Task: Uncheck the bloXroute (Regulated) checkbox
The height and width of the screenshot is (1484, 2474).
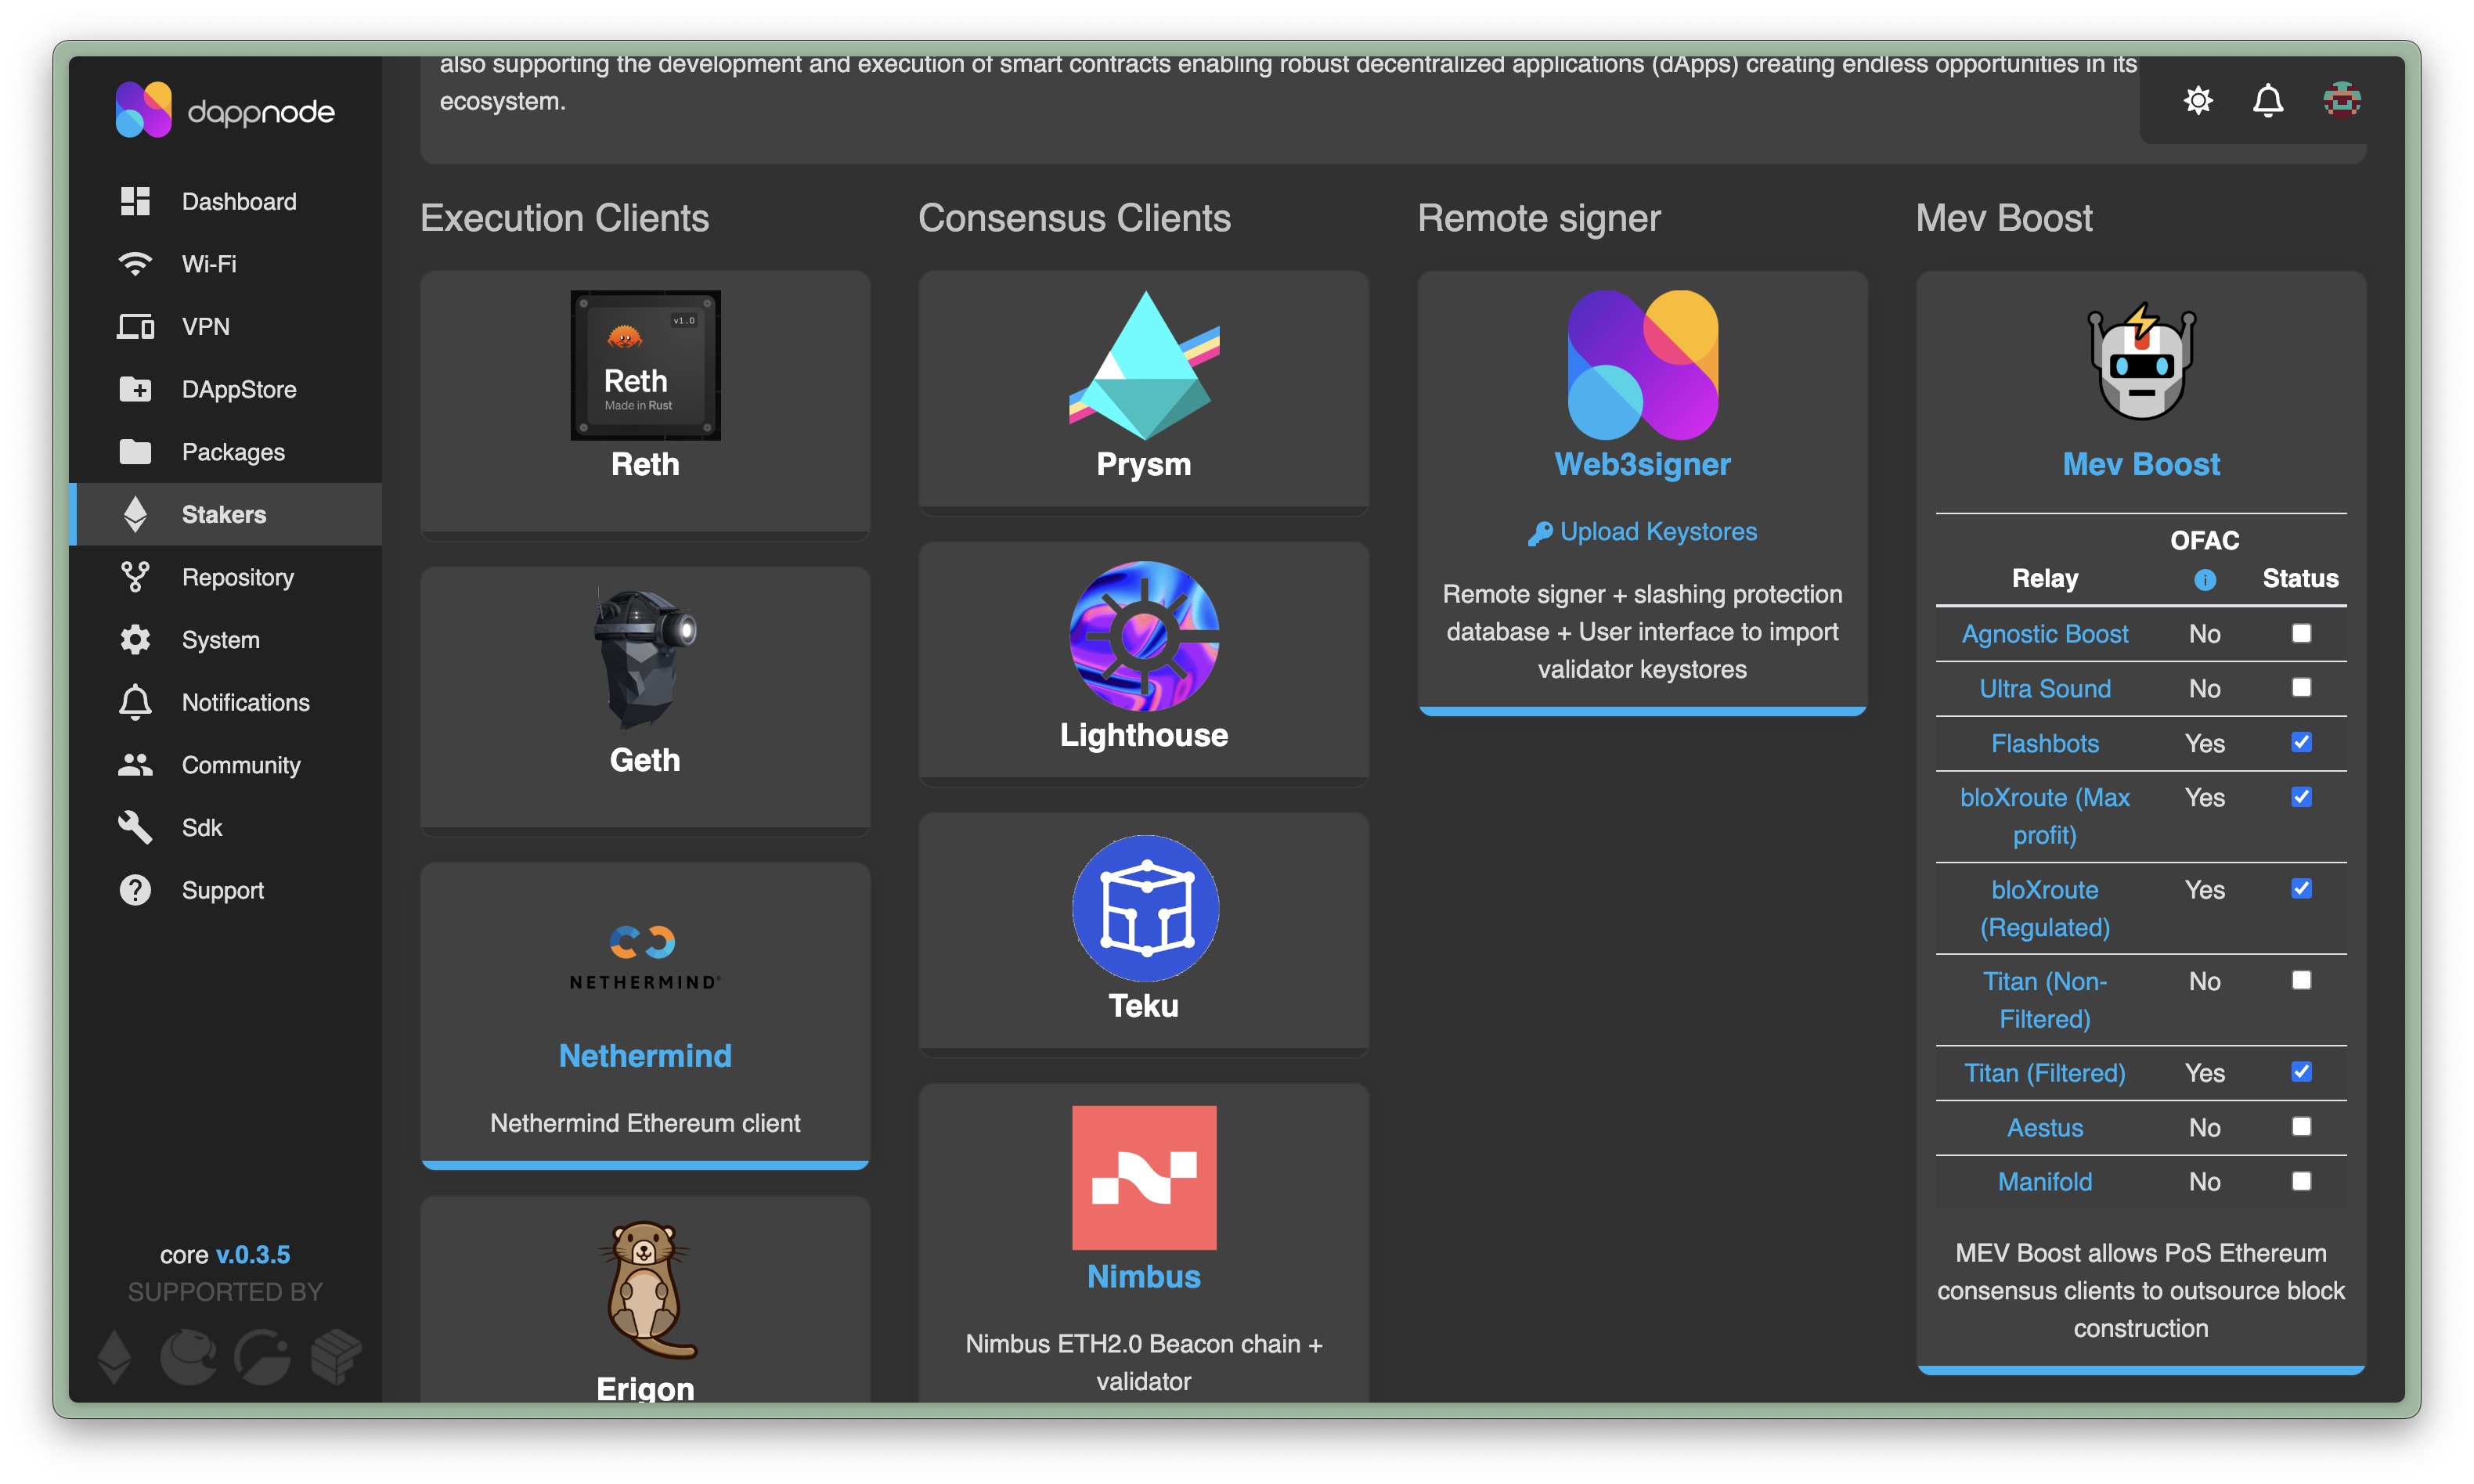Action: coord(2300,889)
